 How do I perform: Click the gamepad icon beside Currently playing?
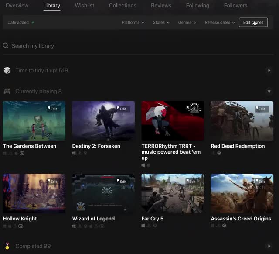coord(7,91)
